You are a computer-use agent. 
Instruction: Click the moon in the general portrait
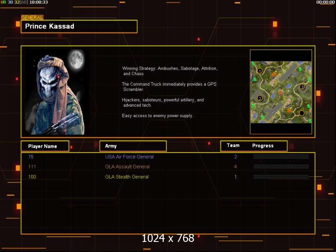[76, 59]
